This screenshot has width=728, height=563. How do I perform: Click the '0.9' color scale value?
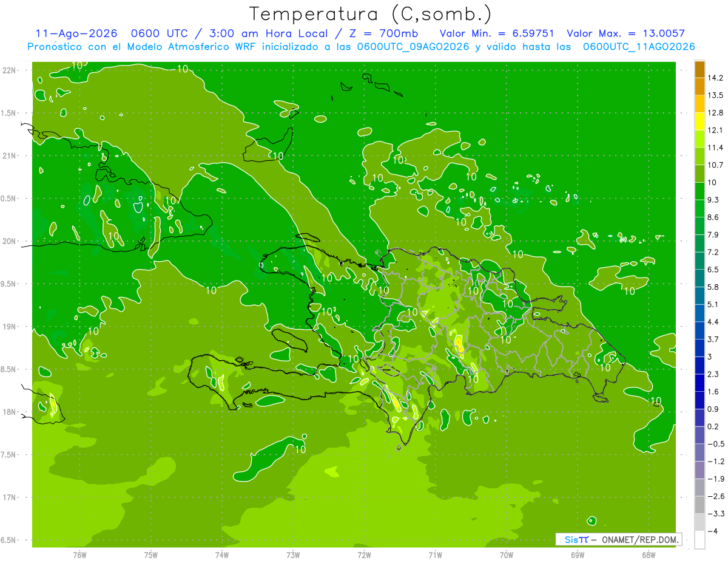713,409
